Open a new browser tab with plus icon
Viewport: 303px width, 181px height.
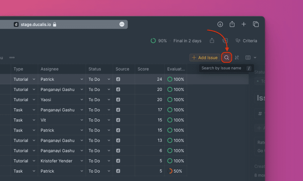tap(244, 24)
